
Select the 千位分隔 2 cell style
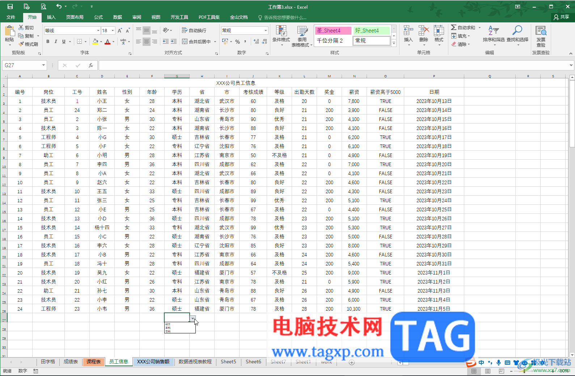pos(333,40)
